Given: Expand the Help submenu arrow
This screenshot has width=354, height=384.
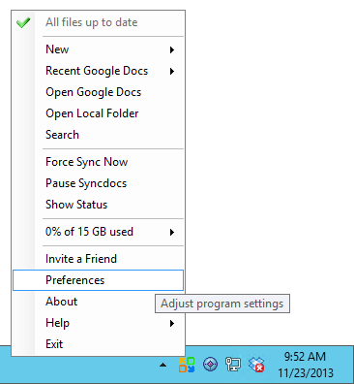Looking at the screenshot, I should click(x=172, y=323).
